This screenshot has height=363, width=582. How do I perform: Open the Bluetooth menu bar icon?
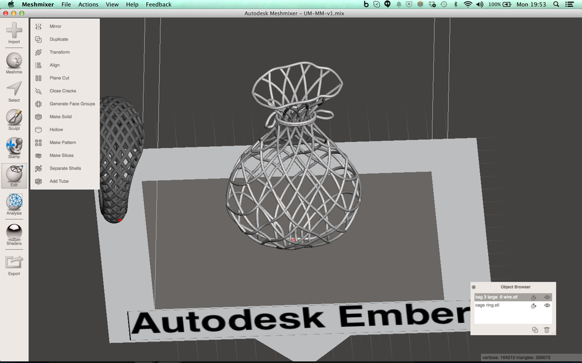pyautogui.click(x=456, y=5)
